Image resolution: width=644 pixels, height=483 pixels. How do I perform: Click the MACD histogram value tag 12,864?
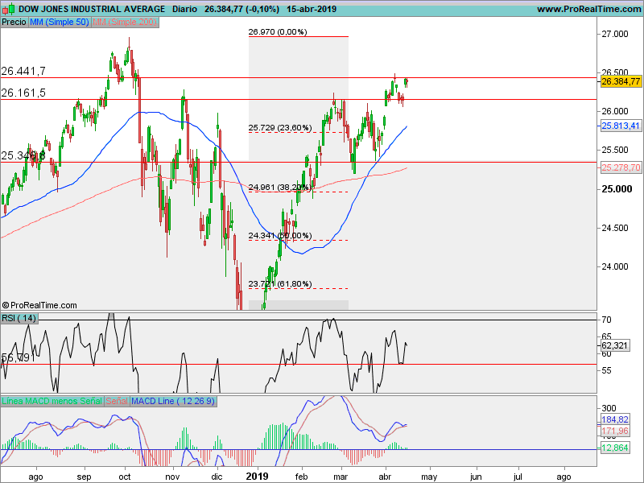tap(615, 448)
